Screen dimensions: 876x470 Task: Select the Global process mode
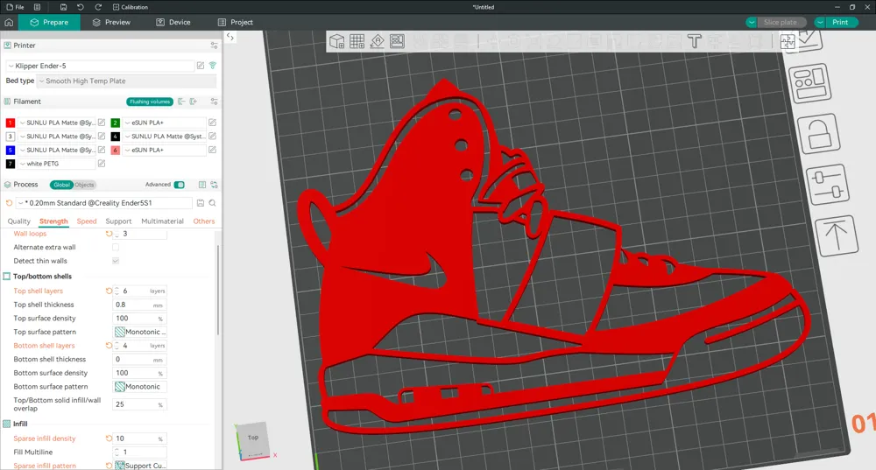(61, 185)
